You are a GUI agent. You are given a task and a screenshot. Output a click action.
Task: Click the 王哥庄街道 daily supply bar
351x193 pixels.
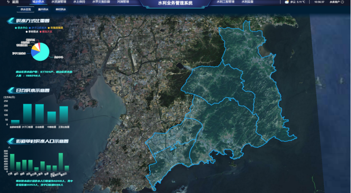pyautogui.click(x=64, y=115)
